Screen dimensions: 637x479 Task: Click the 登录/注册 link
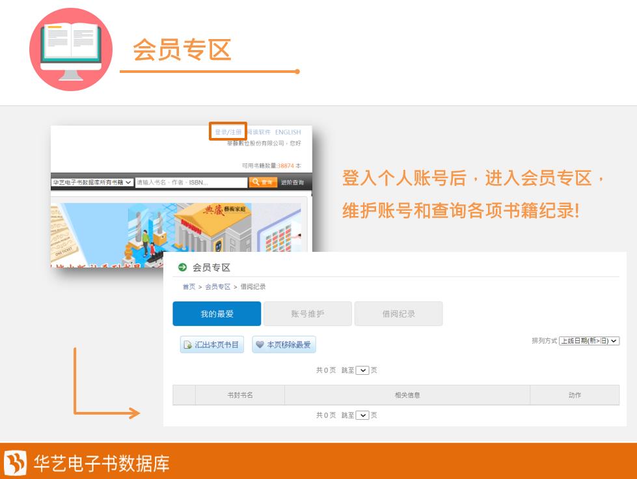click(x=228, y=132)
